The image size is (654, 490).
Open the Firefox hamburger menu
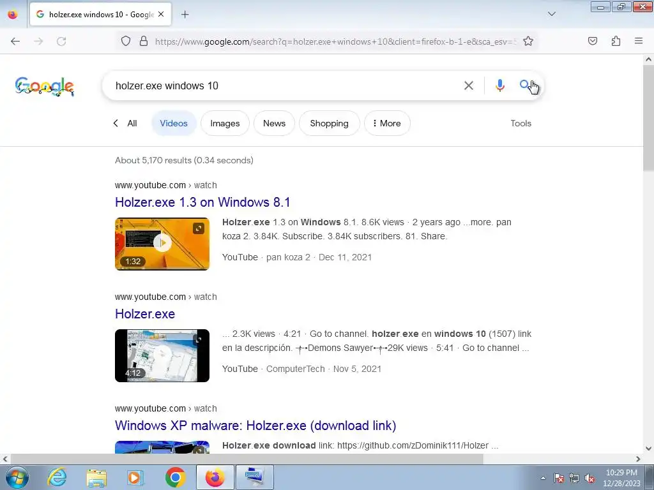tap(639, 41)
